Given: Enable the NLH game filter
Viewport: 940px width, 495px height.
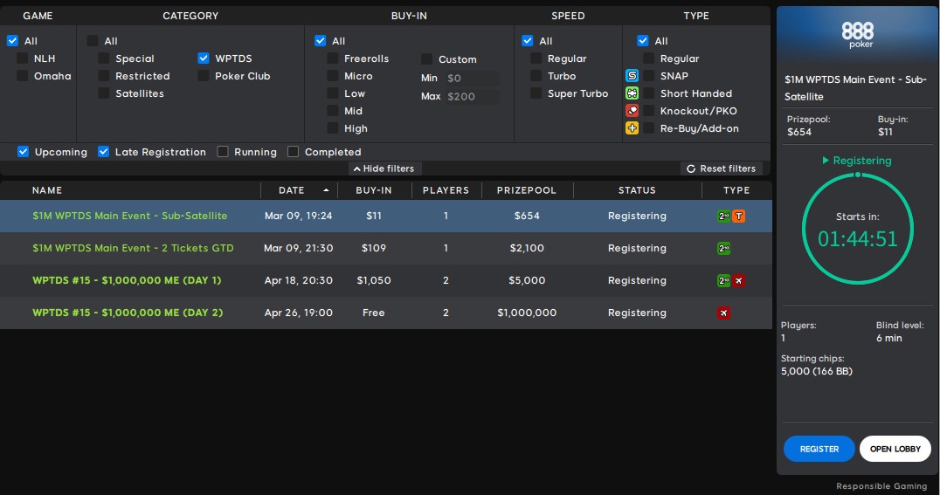Looking at the screenshot, I should pyautogui.click(x=22, y=58).
